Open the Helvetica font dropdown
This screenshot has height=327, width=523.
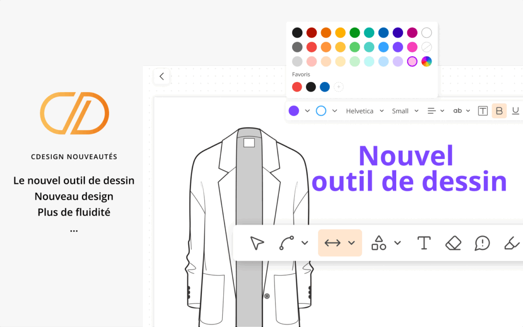363,110
